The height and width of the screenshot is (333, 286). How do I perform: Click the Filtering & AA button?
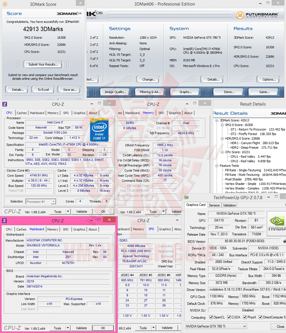[150, 92]
